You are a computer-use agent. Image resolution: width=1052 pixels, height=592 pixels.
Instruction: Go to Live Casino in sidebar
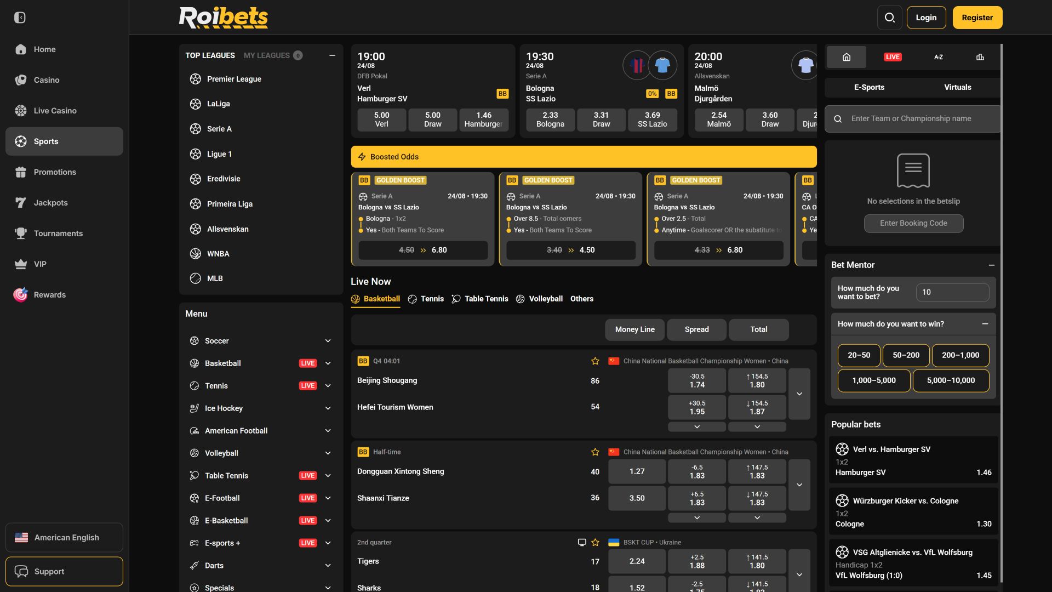tap(64, 111)
